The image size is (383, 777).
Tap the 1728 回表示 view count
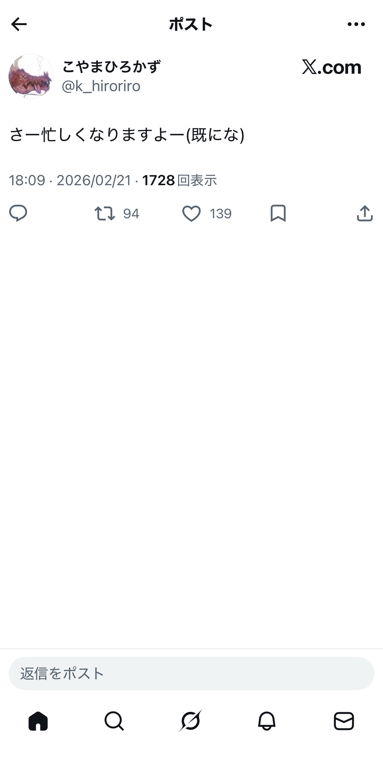click(179, 180)
